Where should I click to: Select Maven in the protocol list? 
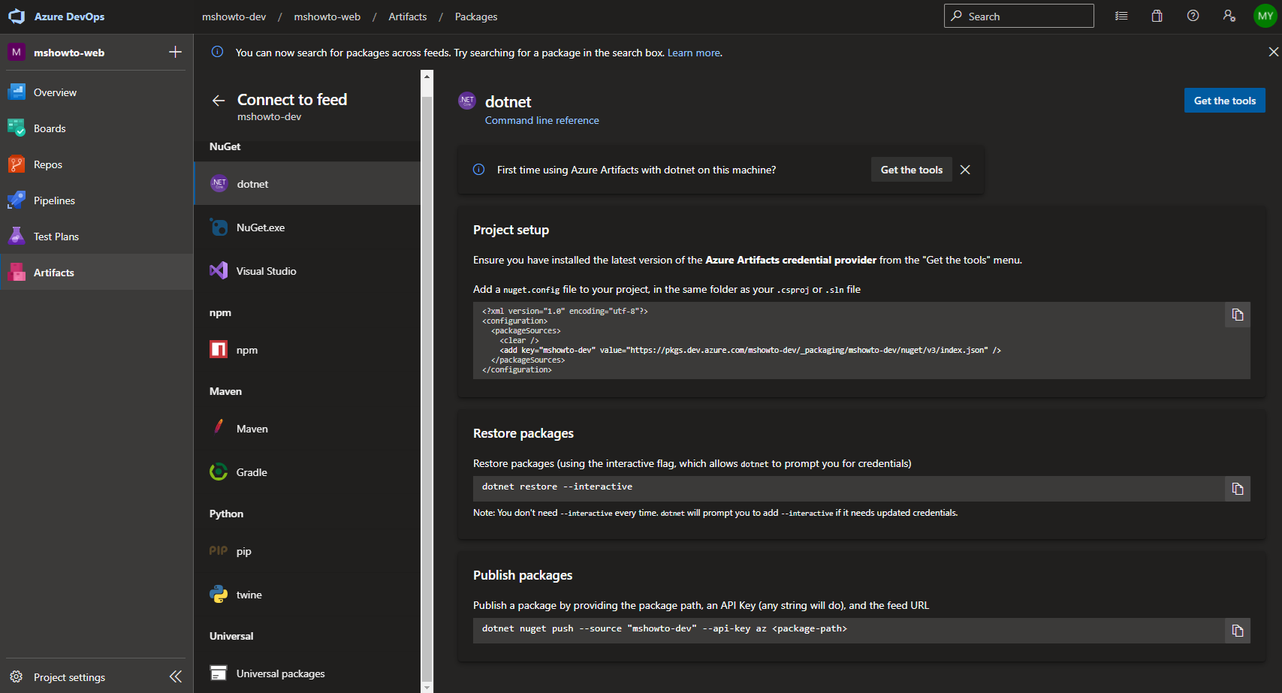307,429
